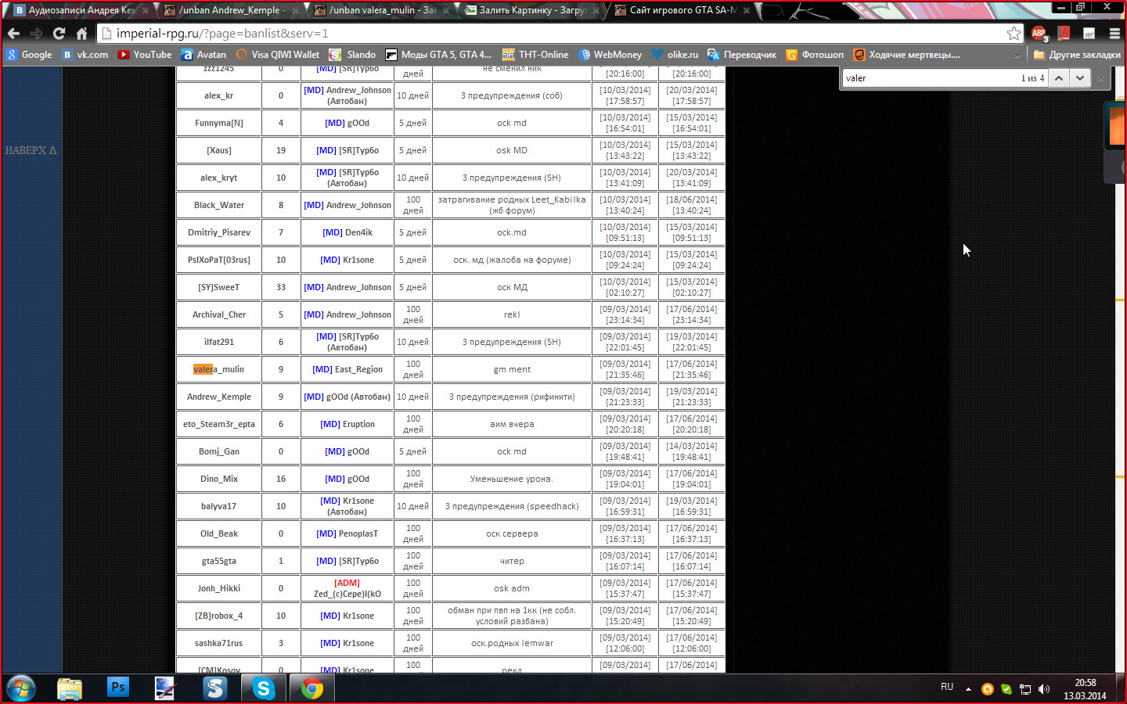Click the browser forward arrow
The height and width of the screenshot is (704, 1127).
[x=36, y=34]
